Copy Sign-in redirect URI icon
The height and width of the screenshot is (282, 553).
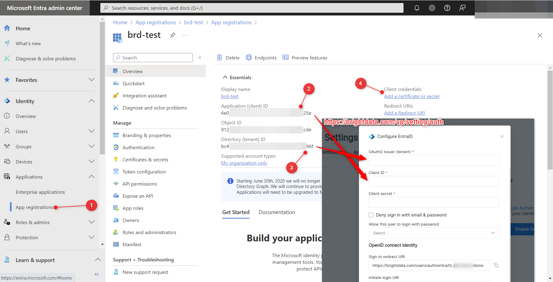click(x=496, y=265)
